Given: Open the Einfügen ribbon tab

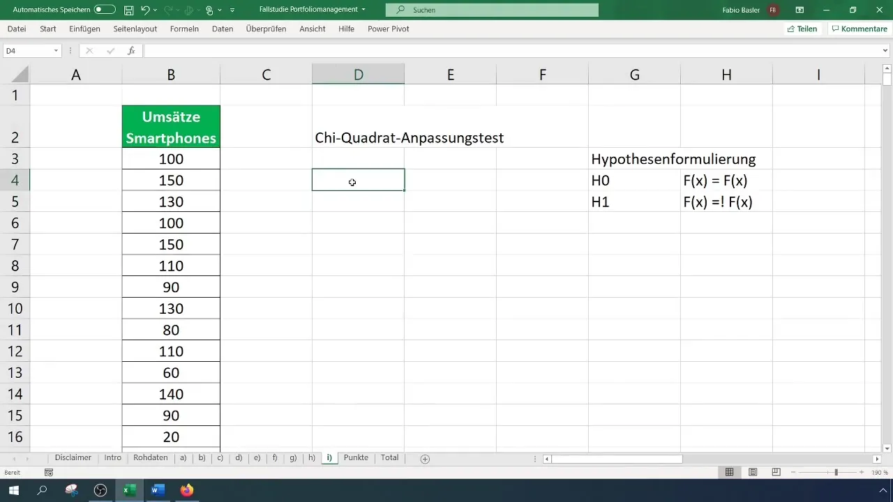Looking at the screenshot, I should [84, 29].
